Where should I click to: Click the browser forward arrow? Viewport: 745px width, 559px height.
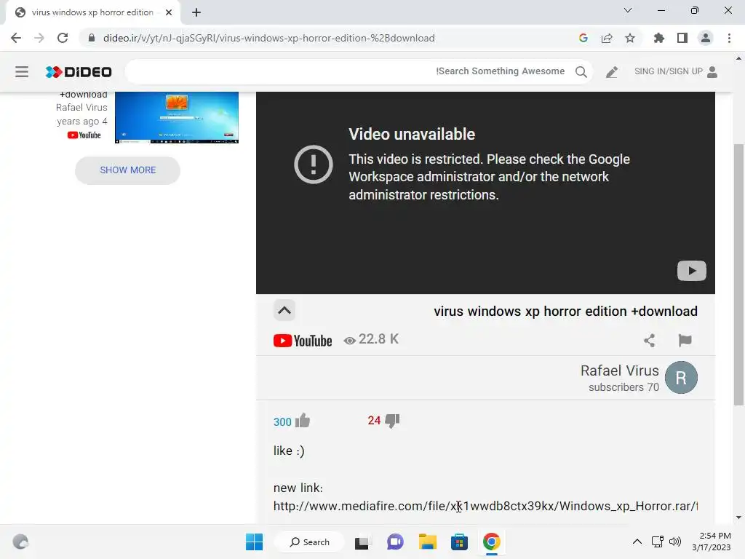coord(39,38)
